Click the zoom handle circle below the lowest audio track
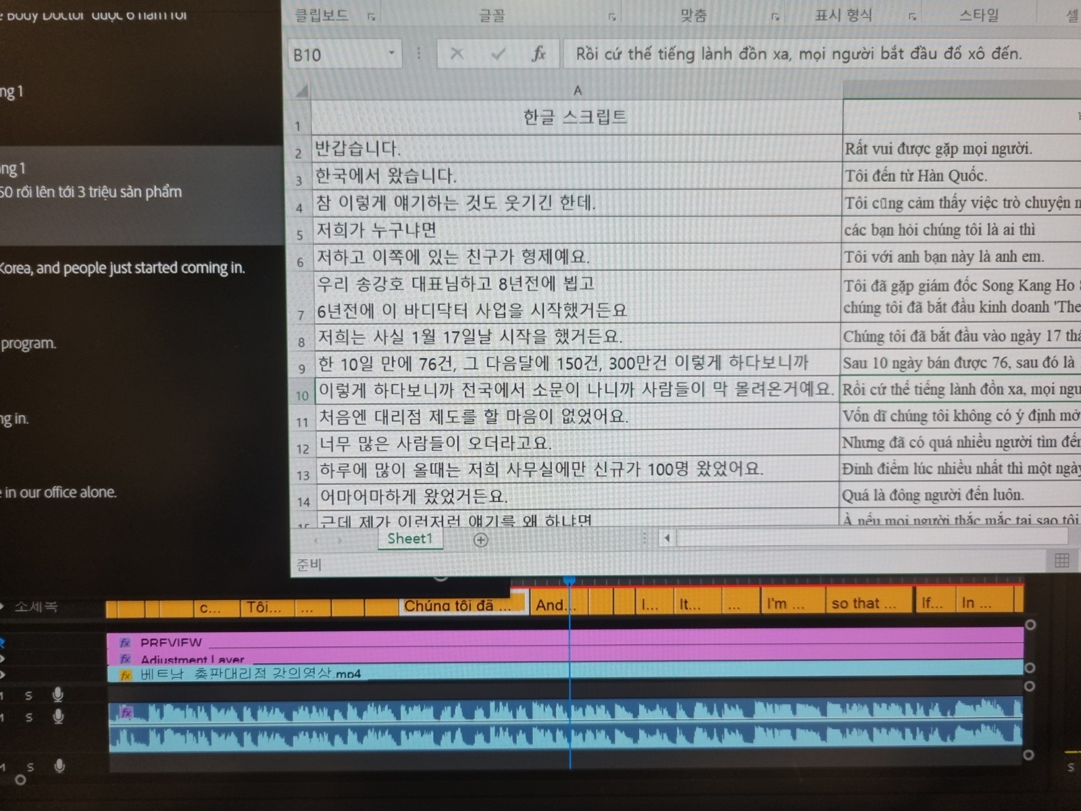This screenshot has width=1081, height=811. coord(20,780)
